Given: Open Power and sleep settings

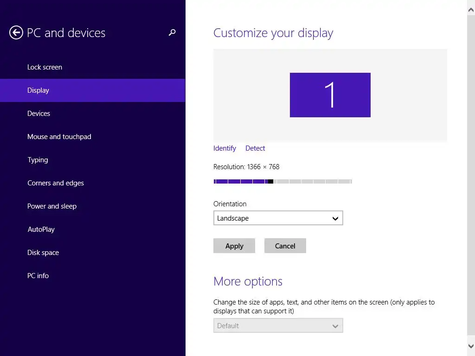Looking at the screenshot, I should [92, 206].
